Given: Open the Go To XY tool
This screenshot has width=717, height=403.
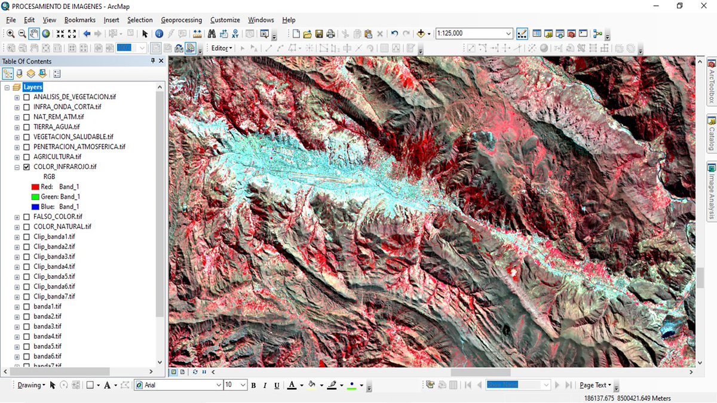Looking at the screenshot, I should (235, 33).
